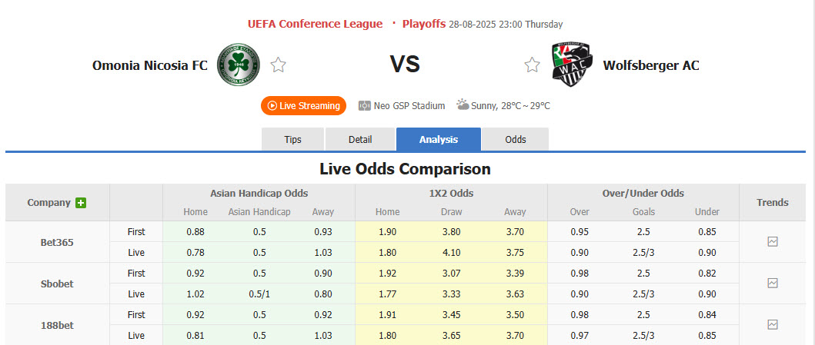Viewport: 815px width, 345px height.
Task: Click the sunny weather icon
Action: 463,105
